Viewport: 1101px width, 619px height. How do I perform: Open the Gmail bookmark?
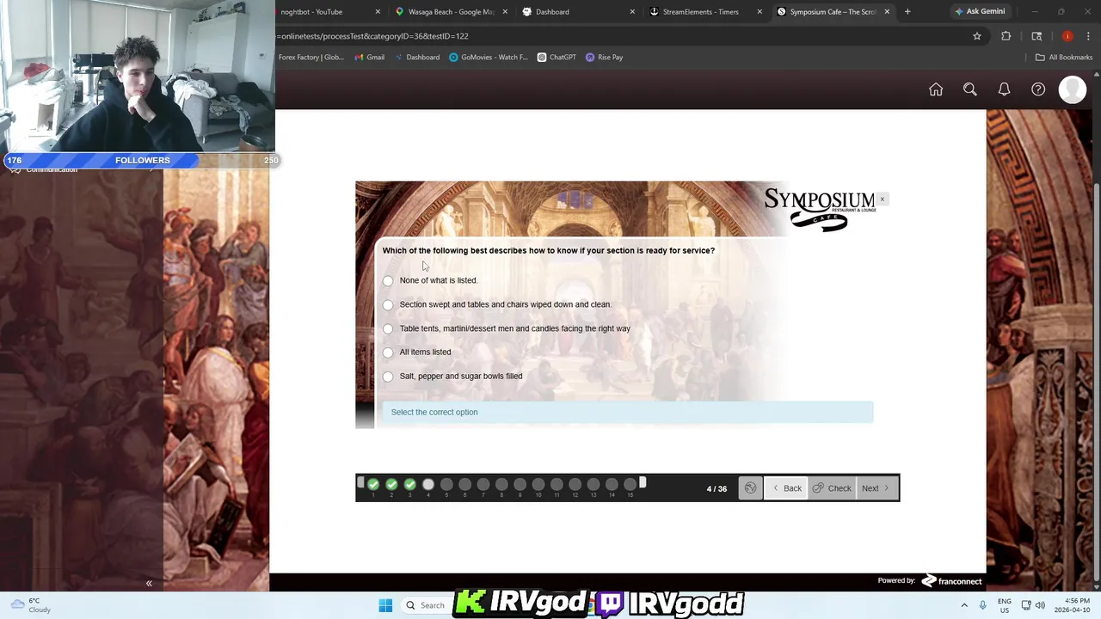tap(370, 58)
